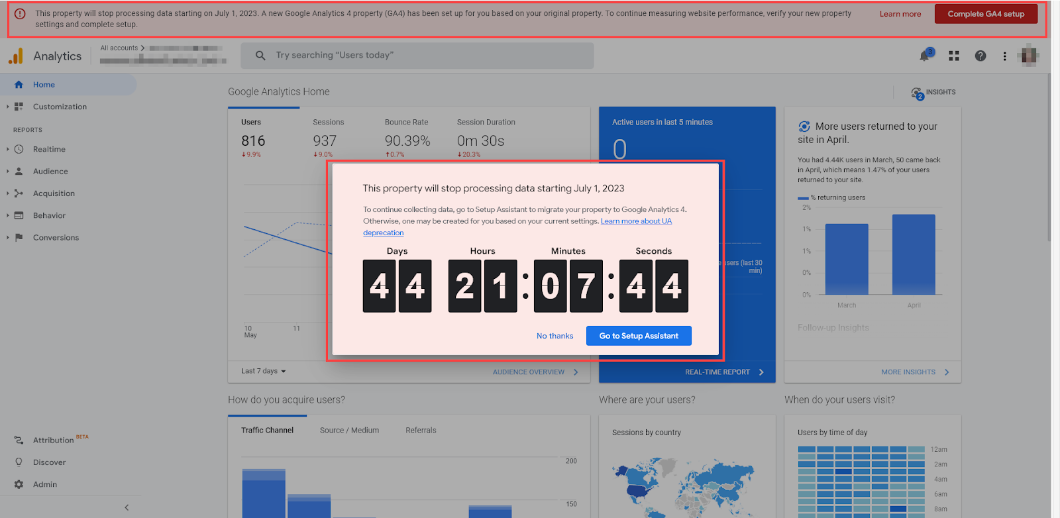Open the Real-Time Report link
This screenshot has width=1060, height=518.
point(724,372)
